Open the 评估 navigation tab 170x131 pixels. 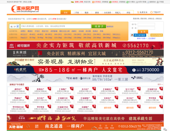tap(128, 13)
